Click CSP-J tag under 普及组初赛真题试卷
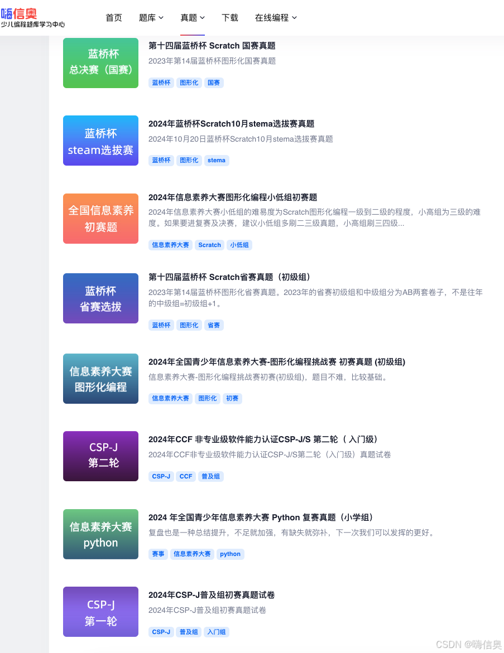 161,632
